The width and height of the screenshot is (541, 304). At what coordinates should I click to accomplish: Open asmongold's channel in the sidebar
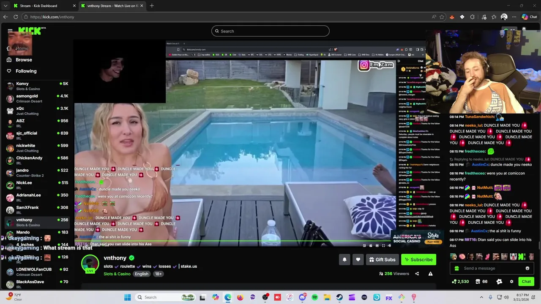[x=37, y=98]
